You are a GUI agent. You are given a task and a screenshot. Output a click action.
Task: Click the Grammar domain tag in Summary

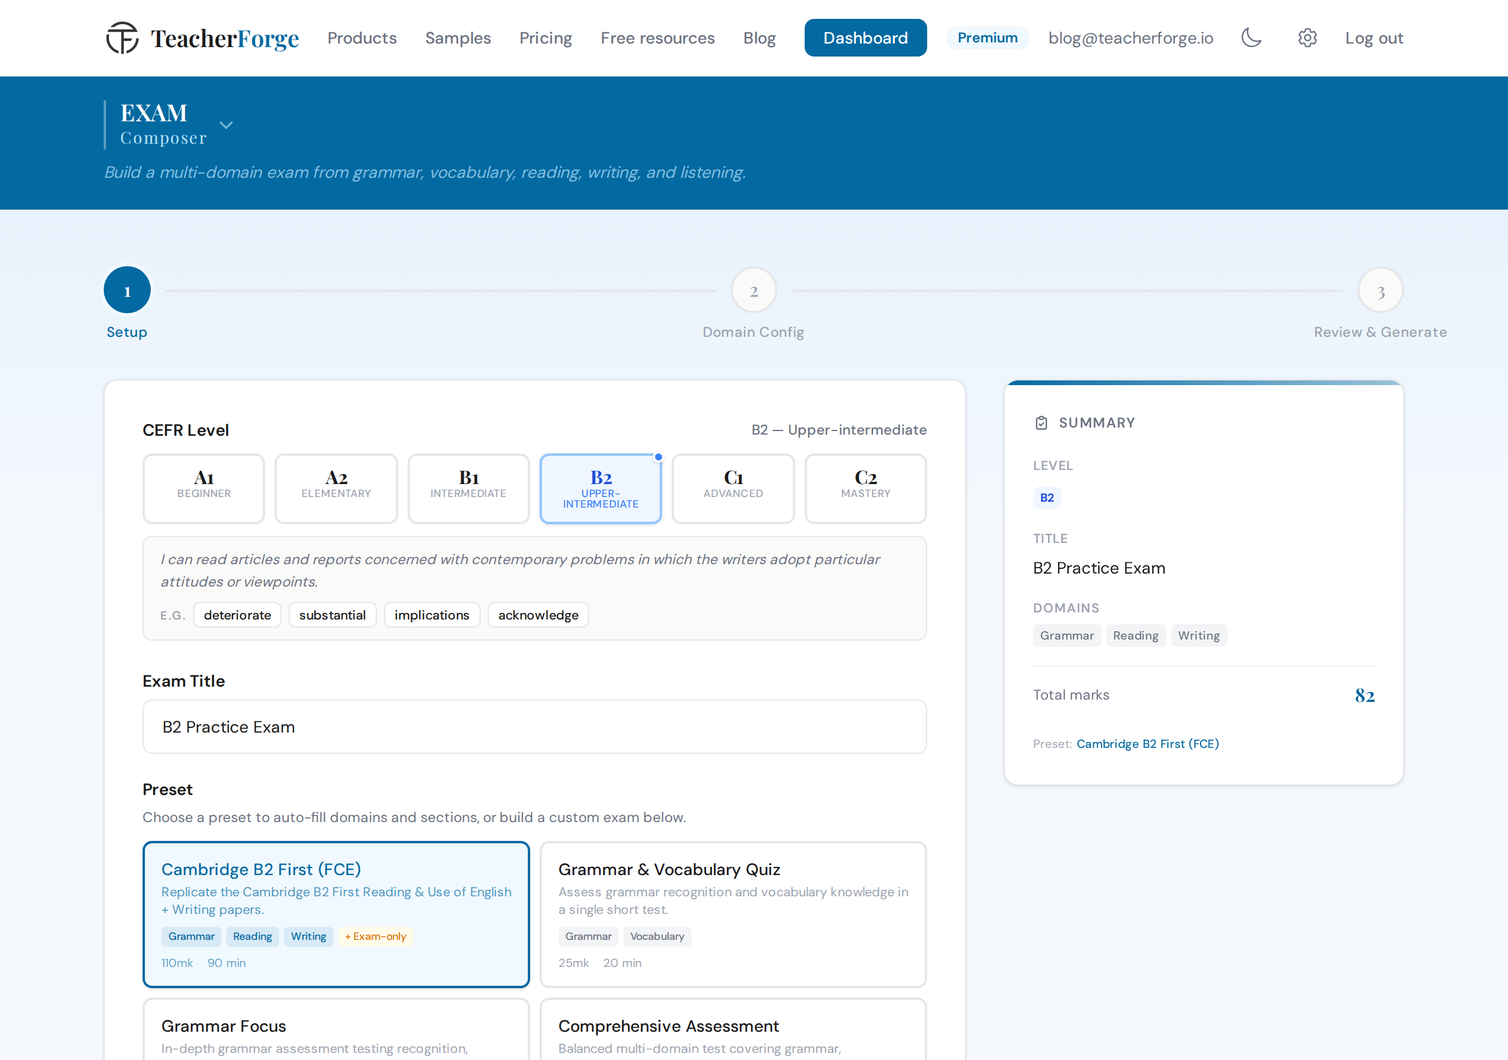pos(1067,636)
